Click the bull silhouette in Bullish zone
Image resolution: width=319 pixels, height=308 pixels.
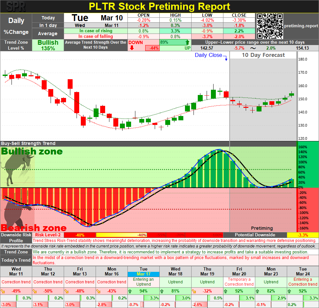17,168
